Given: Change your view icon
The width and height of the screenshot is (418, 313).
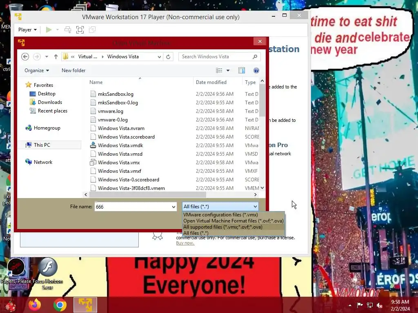Looking at the screenshot, I should point(219,71).
